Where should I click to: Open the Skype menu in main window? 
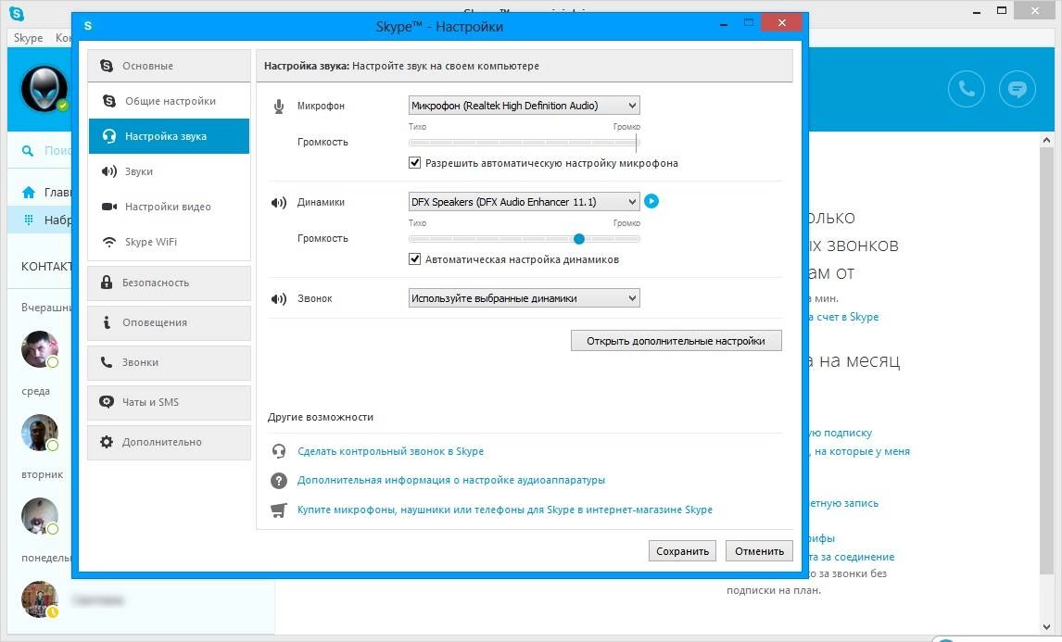28,38
